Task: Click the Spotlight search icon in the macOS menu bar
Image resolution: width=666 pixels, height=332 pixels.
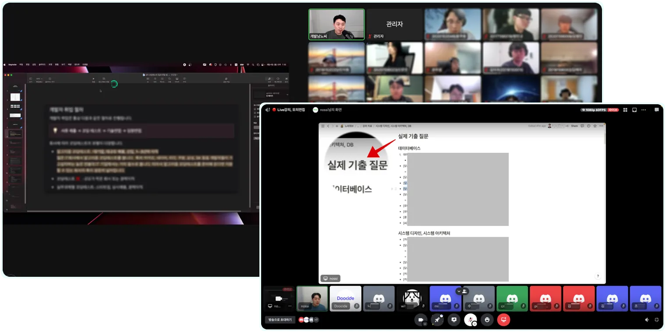Action: coord(253,65)
